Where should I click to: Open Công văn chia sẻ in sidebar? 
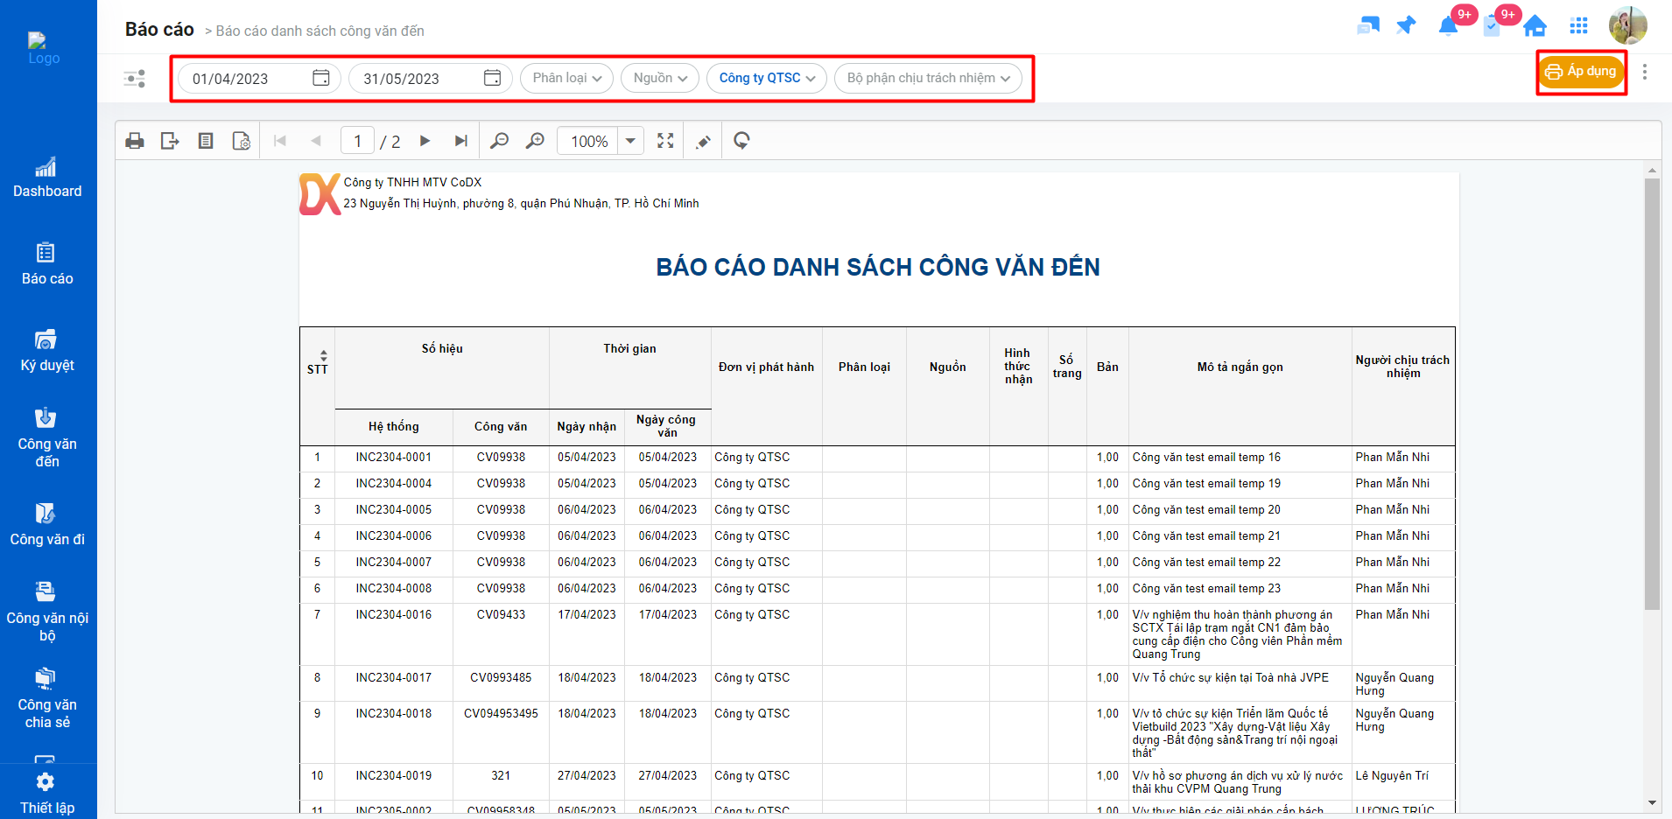pos(47,698)
